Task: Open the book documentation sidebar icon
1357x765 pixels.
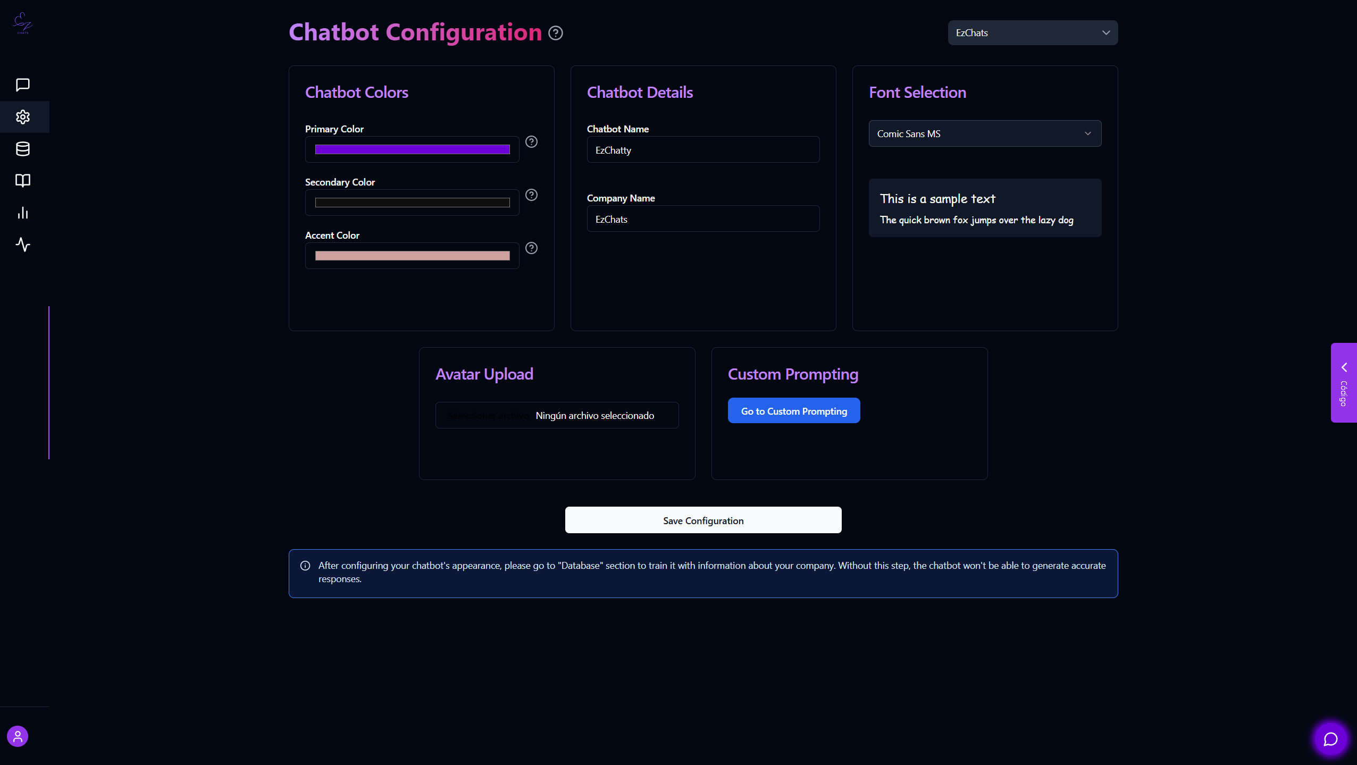Action: (x=23, y=181)
